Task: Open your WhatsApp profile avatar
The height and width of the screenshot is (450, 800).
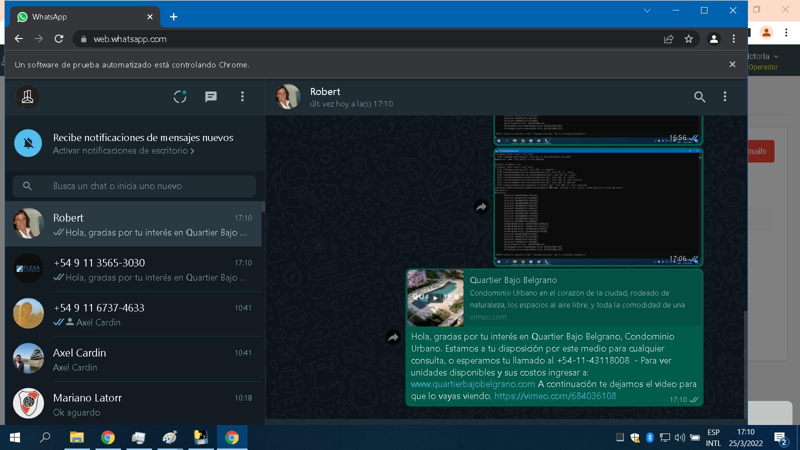Action: click(27, 96)
